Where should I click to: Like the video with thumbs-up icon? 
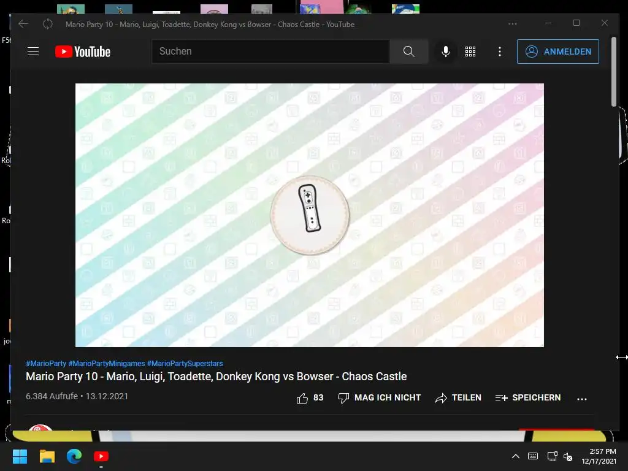point(302,398)
